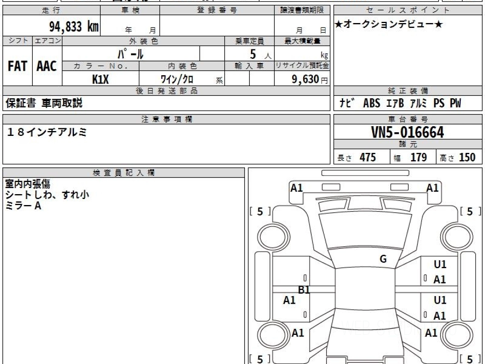Click the シフト label
The image size is (485, 364).
click(17, 41)
